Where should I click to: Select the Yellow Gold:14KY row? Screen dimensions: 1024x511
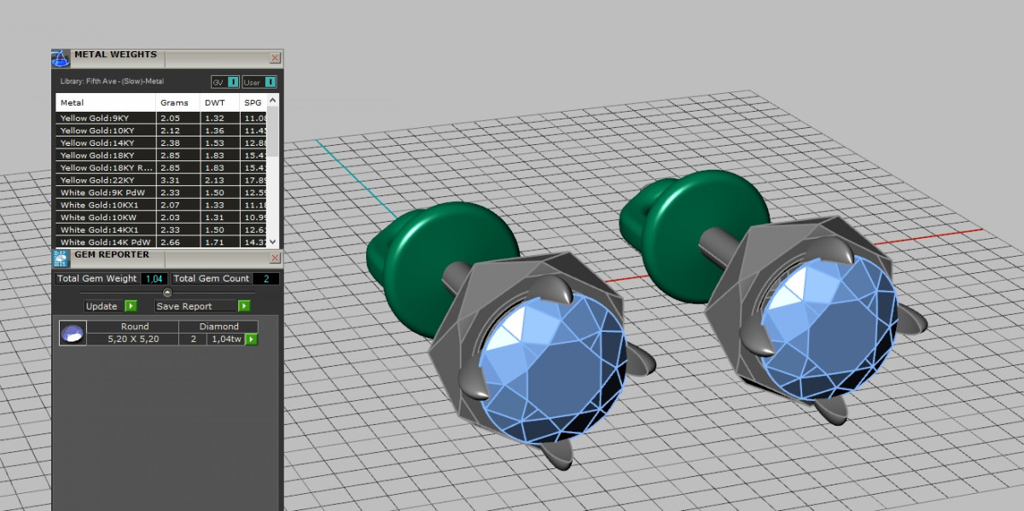[161, 142]
